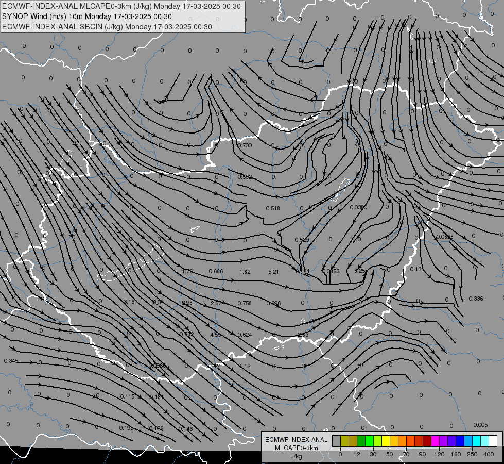This screenshot has height=464, width=504.
Task: Click the legend tick label 160
Action: pos(456,454)
